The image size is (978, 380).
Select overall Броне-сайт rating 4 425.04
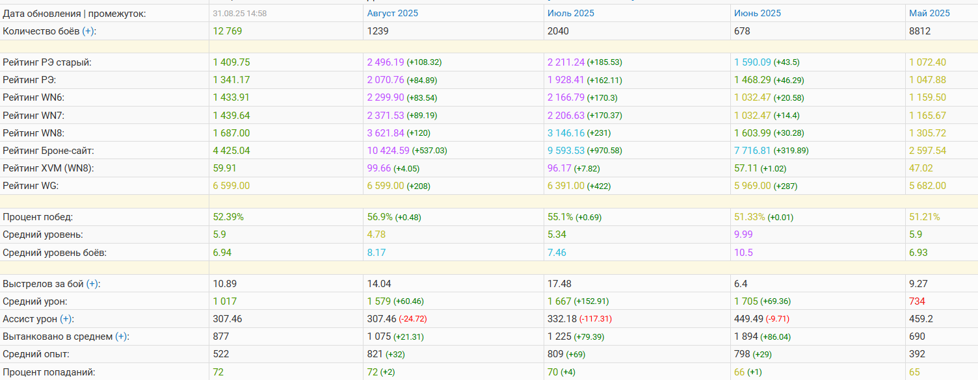coord(231,150)
